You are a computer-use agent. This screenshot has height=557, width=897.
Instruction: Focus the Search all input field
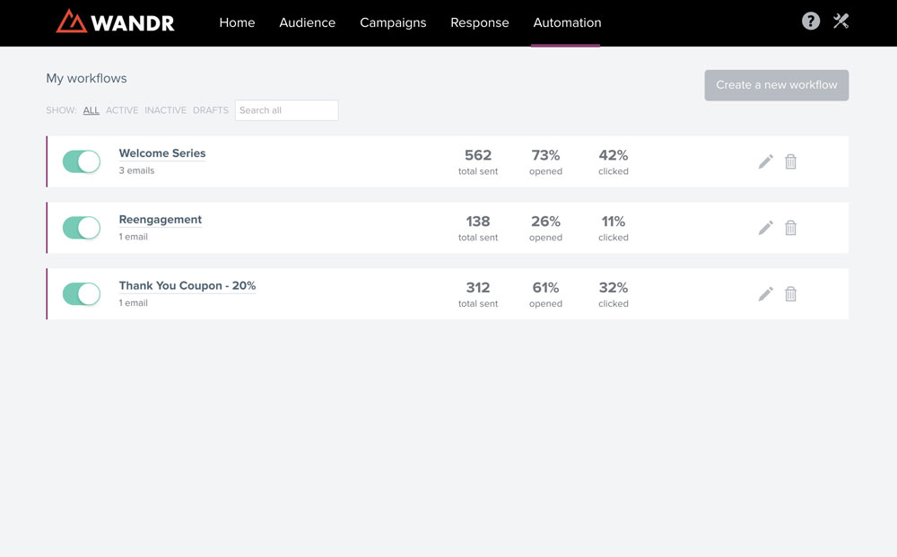click(x=286, y=110)
